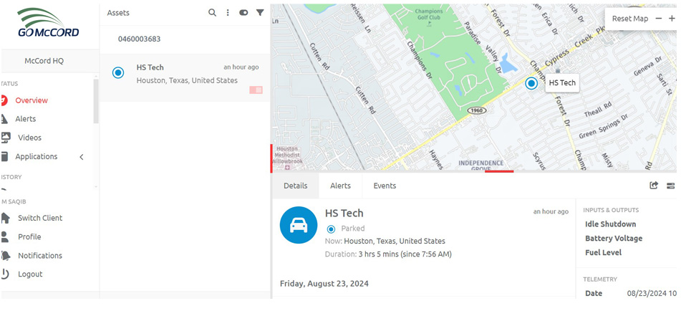Click the HS Tech marker on the map

(531, 83)
